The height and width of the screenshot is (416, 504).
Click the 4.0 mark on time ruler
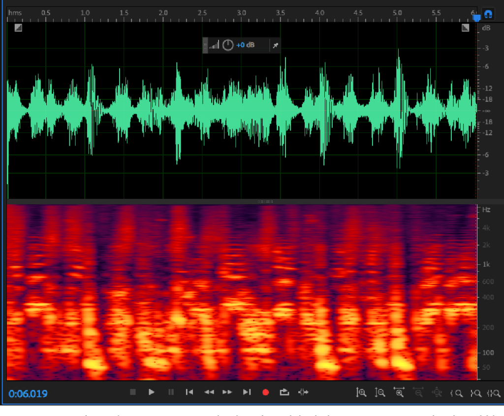pos(319,12)
